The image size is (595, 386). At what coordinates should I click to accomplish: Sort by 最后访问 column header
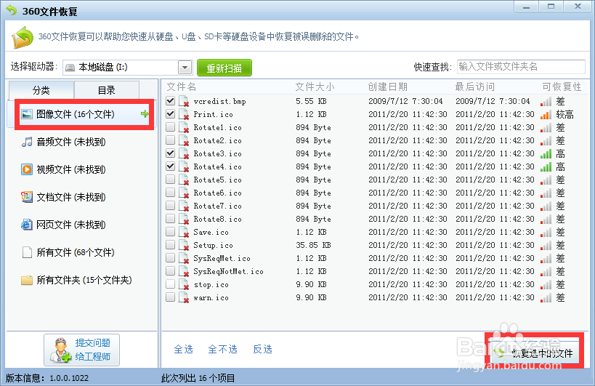click(474, 87)
